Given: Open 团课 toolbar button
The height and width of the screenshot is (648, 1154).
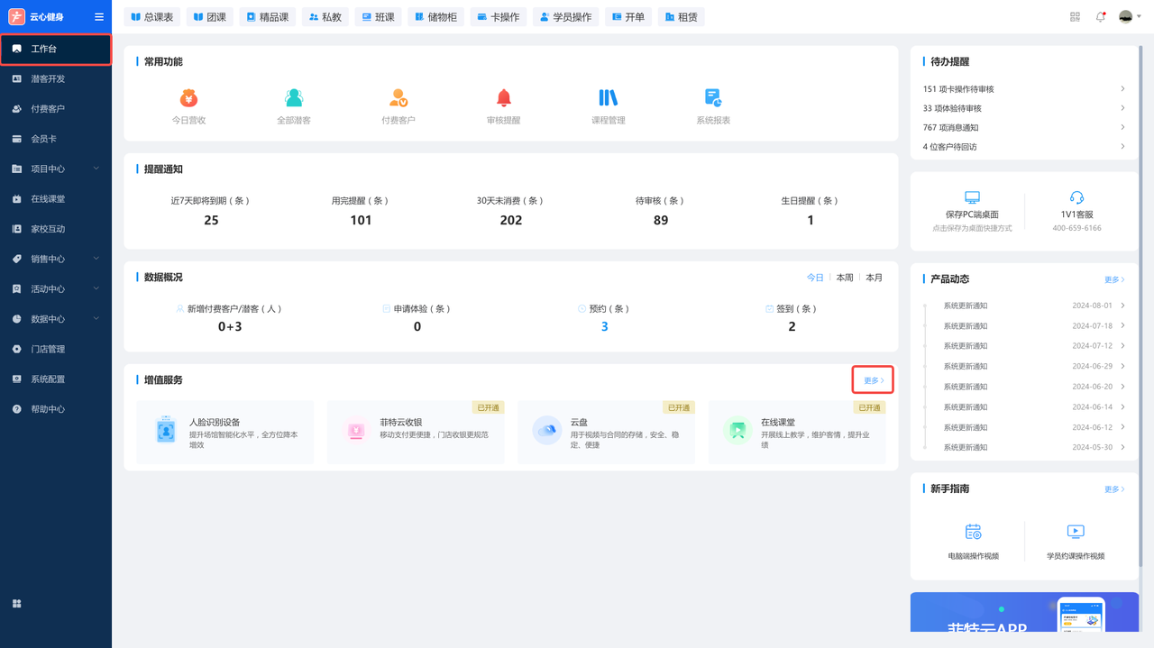Looking at the screenshot, I should point(210,17).
